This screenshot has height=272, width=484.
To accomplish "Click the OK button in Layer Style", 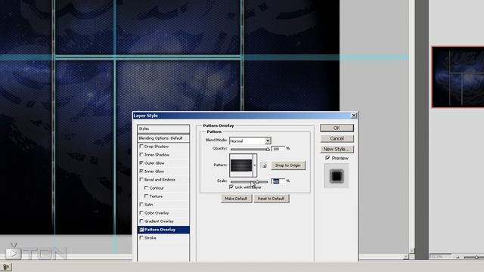I will 337,128.
